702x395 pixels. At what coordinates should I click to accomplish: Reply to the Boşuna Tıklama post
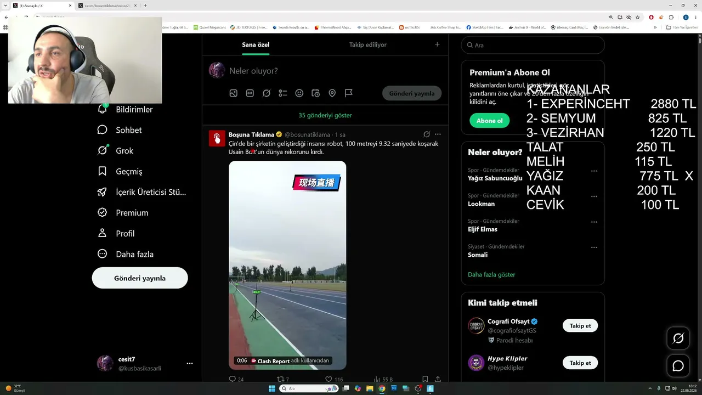click(x=233, y=379)
